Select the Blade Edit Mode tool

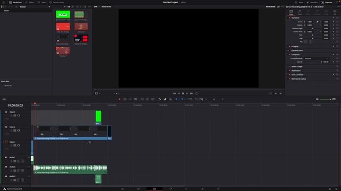pos(135,99)
